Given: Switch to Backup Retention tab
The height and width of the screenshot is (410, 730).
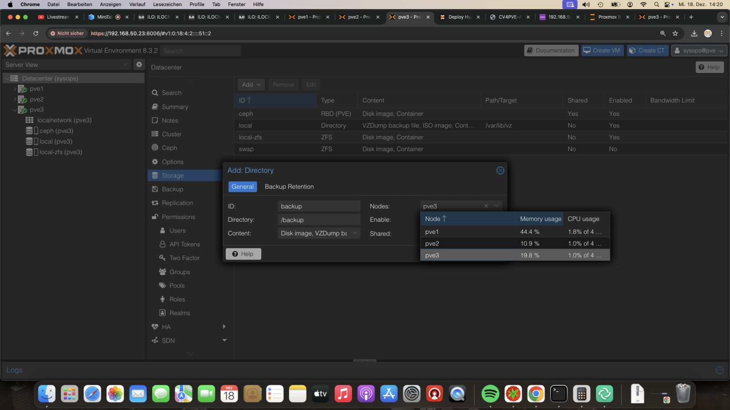Looking at the screenshot, I should click(289, 187).
